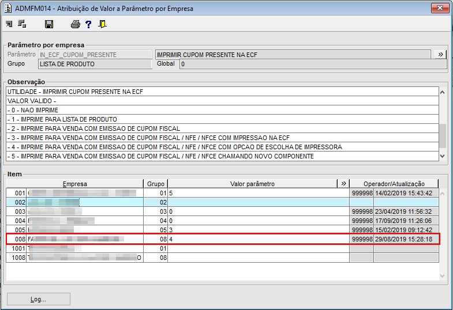Select the Valor parâmetro column header
Screen dimensions: 453x310
252,184
